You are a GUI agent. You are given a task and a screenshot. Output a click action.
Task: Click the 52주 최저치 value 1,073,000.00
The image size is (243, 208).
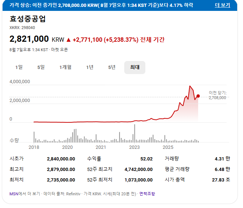138,180
